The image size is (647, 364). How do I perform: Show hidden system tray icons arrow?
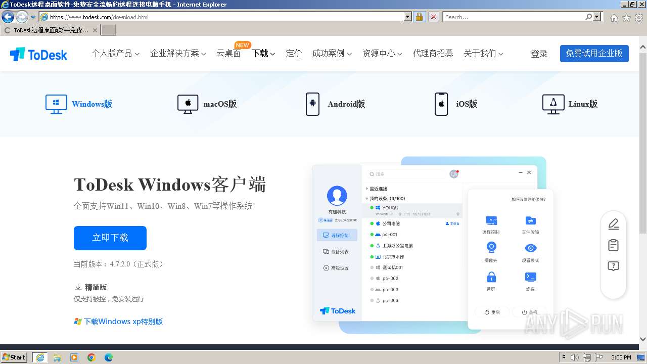click(x=564, y=357)
